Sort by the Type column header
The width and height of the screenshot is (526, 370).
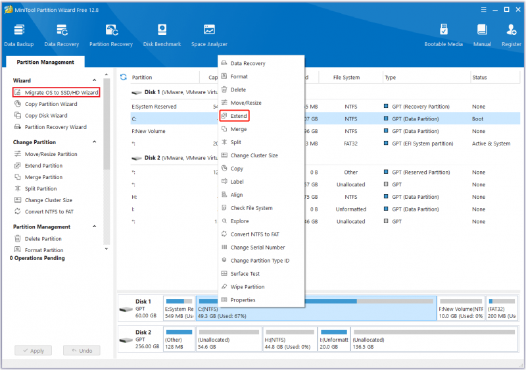pos(426,77)
